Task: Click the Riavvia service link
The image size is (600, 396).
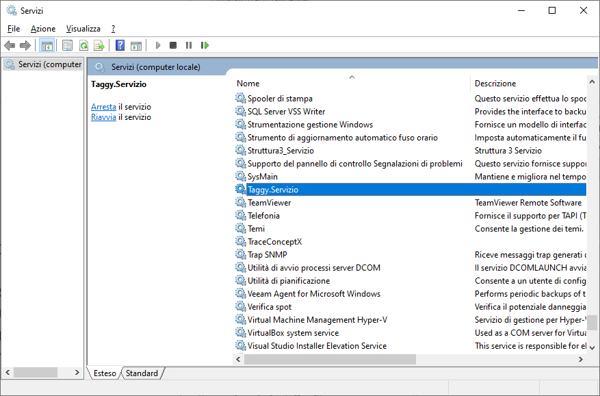Action: (103, 117)
